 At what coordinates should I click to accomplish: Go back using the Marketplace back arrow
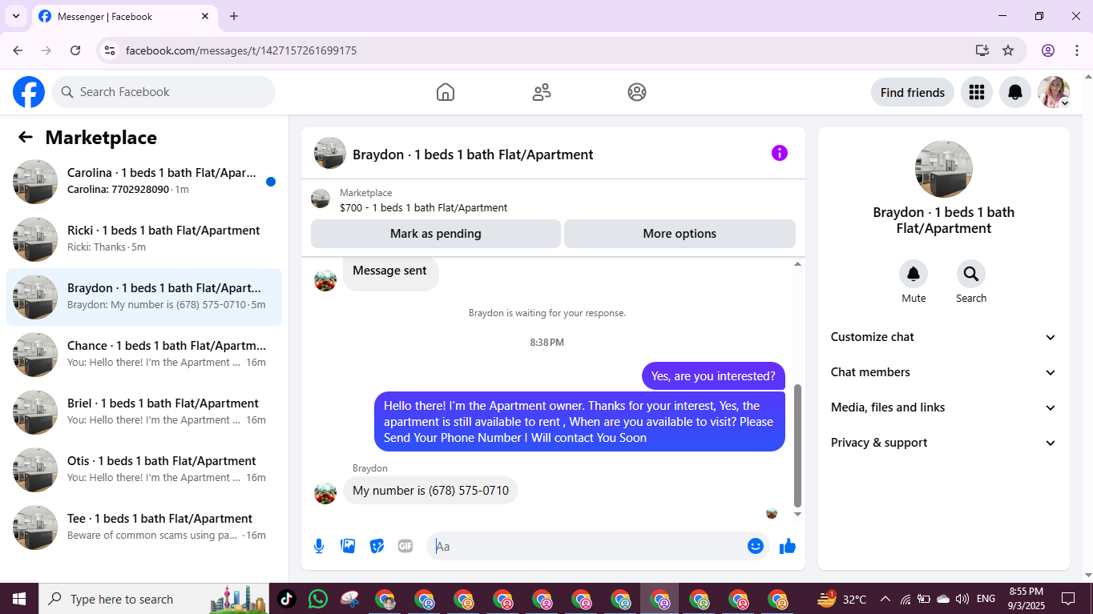[26, 137]
